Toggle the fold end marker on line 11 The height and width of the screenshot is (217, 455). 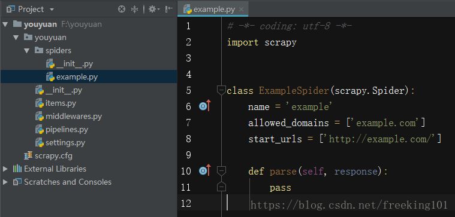(221, 188)
